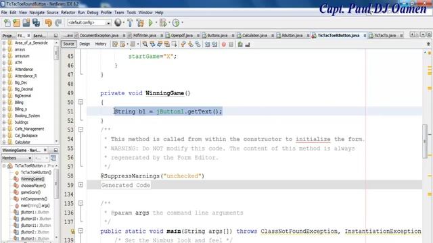Click the Profile Project clock icon
The width and height of the screenshot is (433, 243).
pos(176,23)
